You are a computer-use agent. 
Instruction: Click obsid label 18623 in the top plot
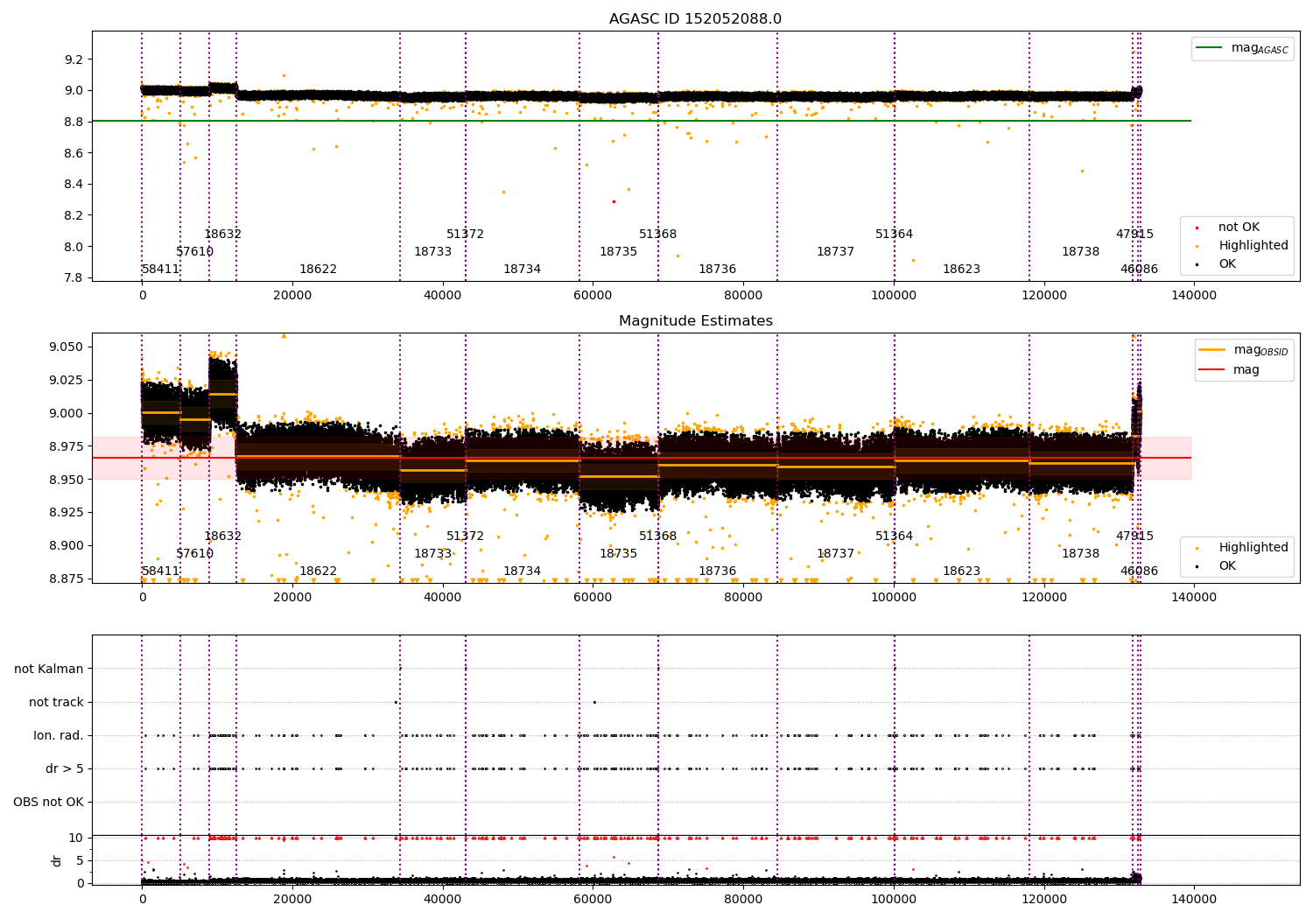(x=961, y=270)
